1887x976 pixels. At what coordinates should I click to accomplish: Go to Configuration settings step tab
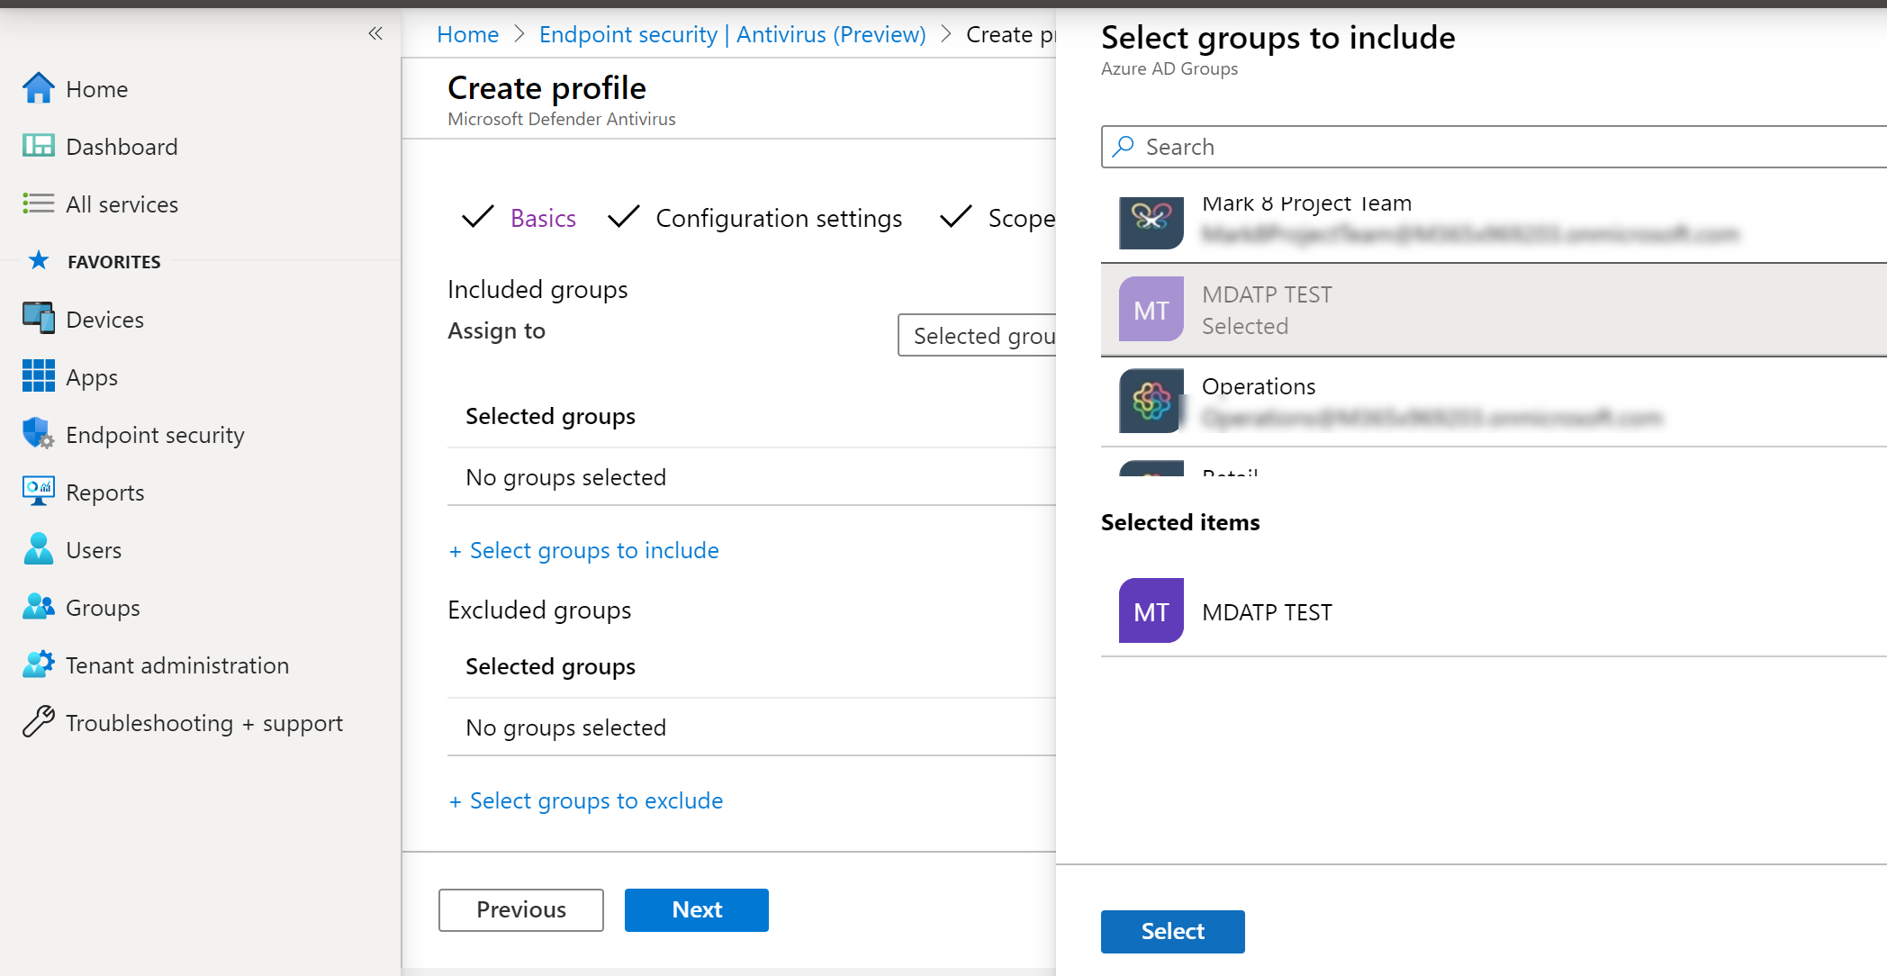click(x=778, y=218)
